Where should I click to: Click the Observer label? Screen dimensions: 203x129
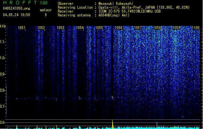point(66,4)
